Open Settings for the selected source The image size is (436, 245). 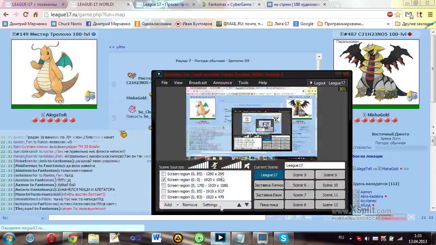210,205
